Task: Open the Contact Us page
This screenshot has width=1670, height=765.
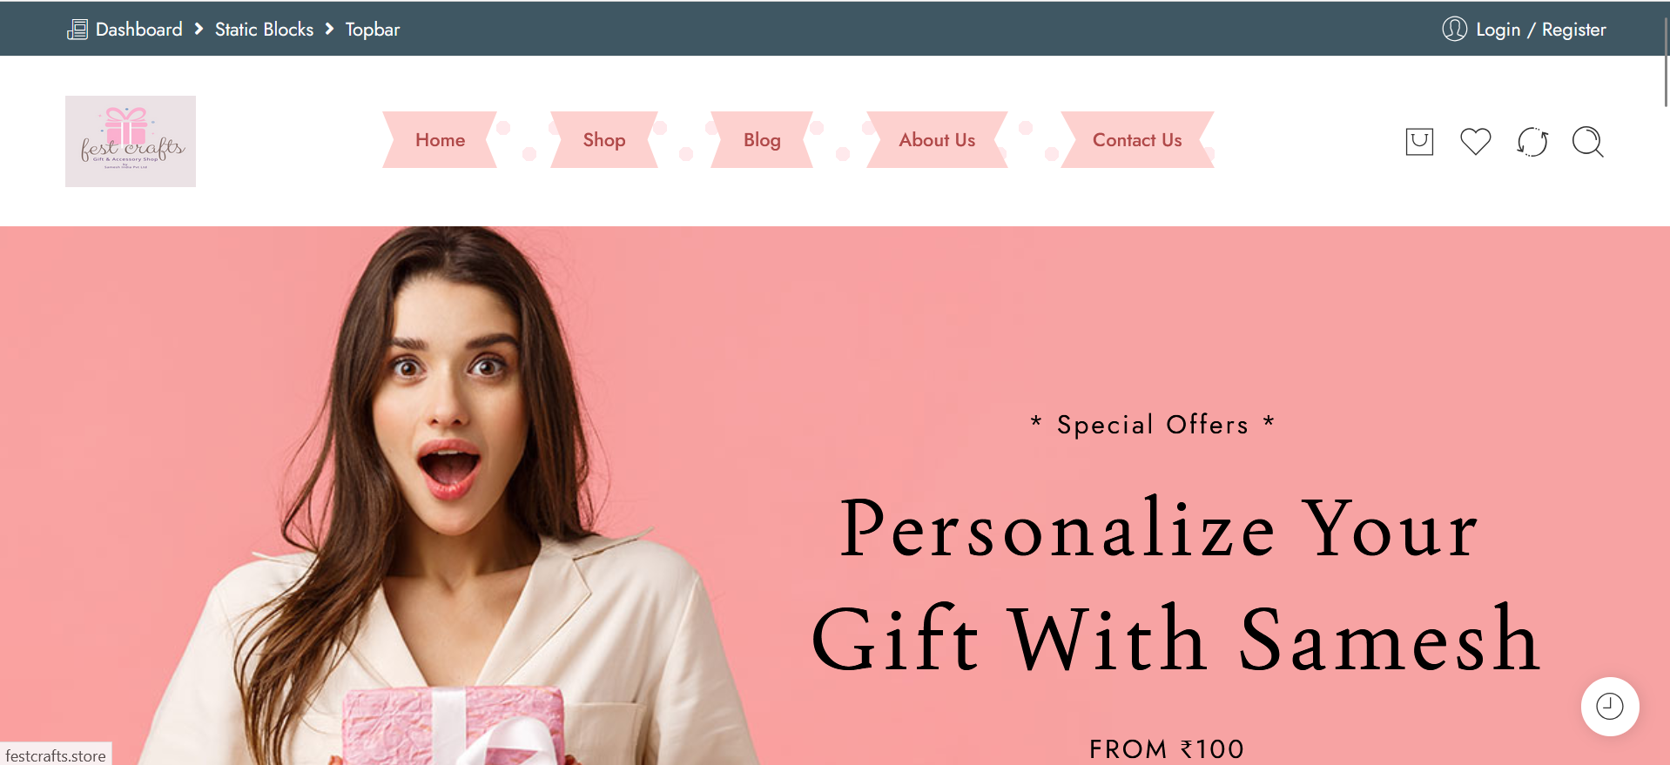Action: [x=1137, y=139]
